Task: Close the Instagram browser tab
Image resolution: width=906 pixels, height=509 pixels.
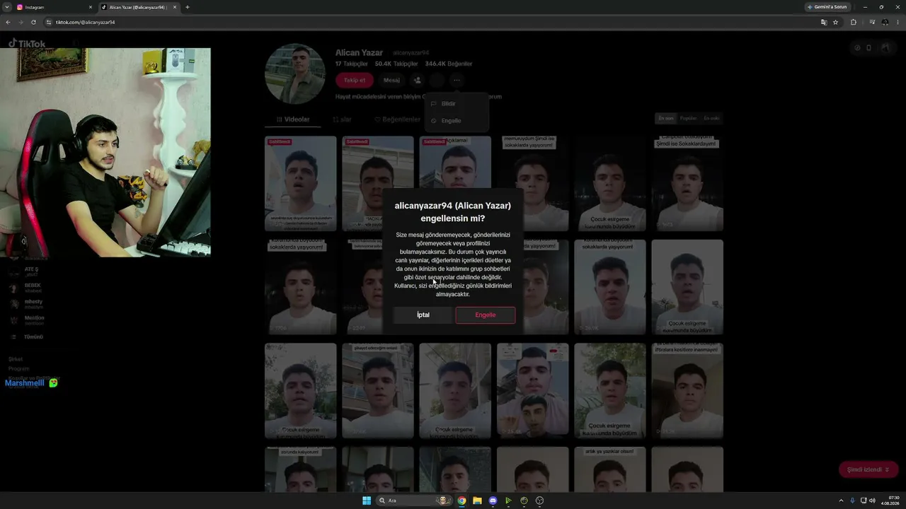Action: click(x=91, y=7)
